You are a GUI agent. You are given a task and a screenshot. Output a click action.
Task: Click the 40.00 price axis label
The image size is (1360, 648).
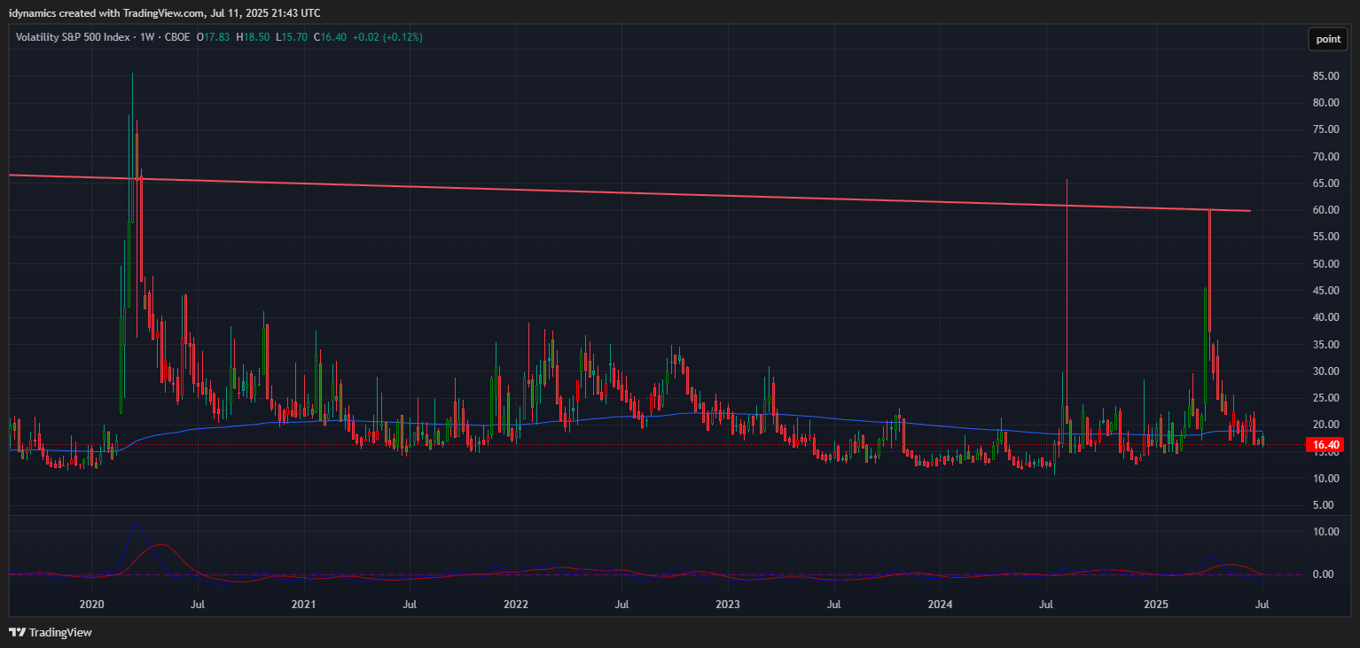tap(1325, 317)
